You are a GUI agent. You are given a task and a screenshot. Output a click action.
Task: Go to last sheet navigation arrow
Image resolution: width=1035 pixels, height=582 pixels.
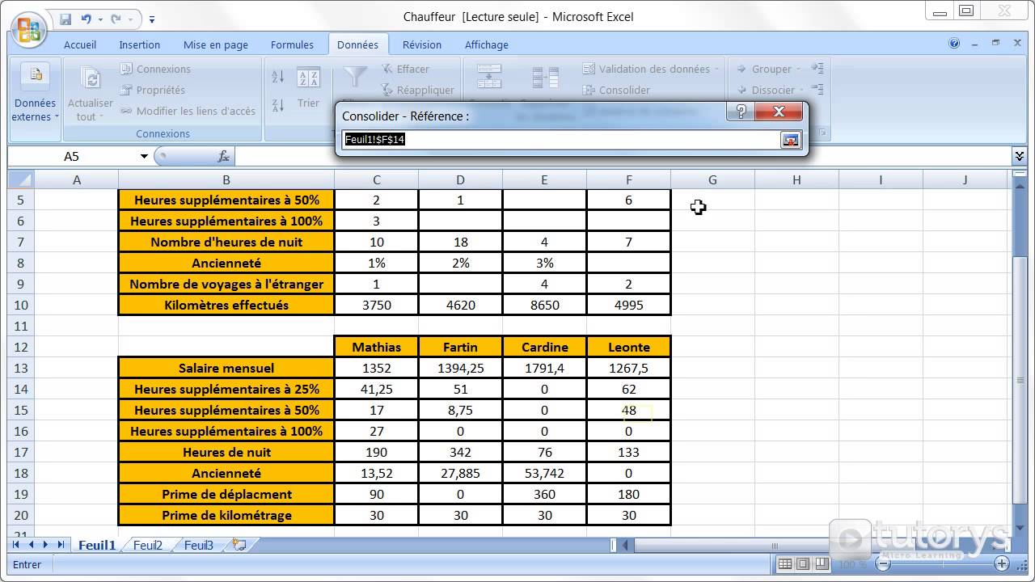[x=61, y=546]
